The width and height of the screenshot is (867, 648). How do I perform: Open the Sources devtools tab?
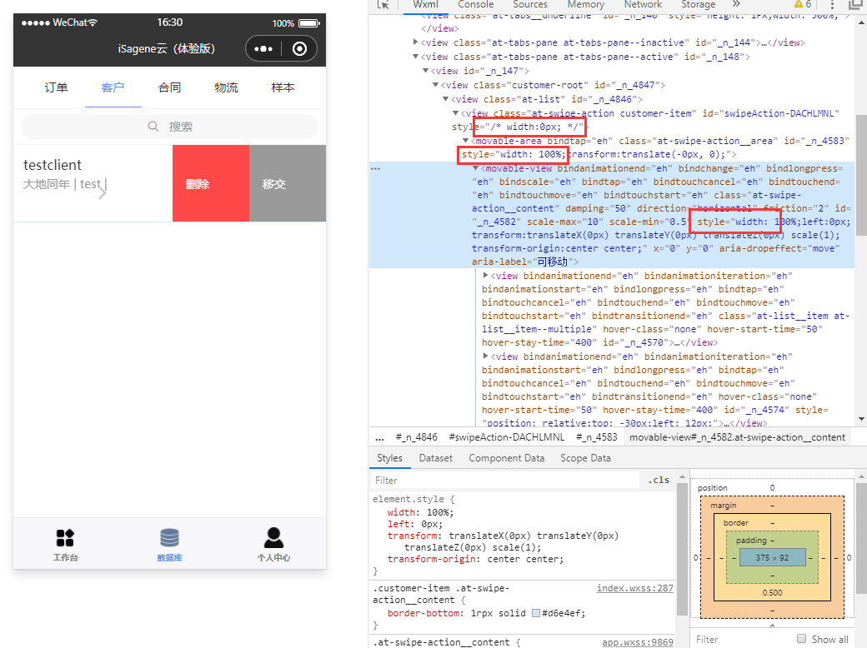(529, 4)
